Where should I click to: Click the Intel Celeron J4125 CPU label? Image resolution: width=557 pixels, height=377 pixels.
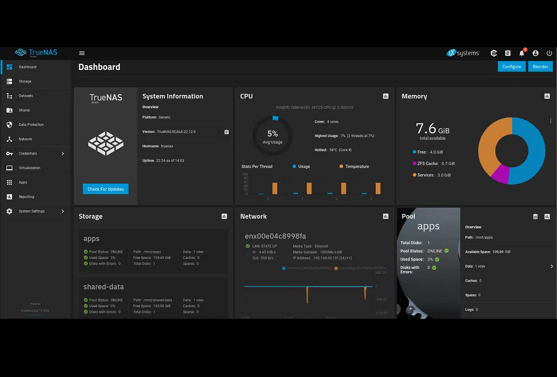point(314,107)
